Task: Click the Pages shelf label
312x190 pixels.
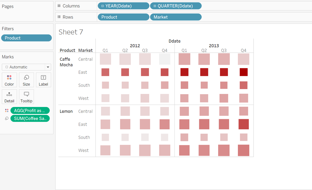Action: tap(8, 6)
